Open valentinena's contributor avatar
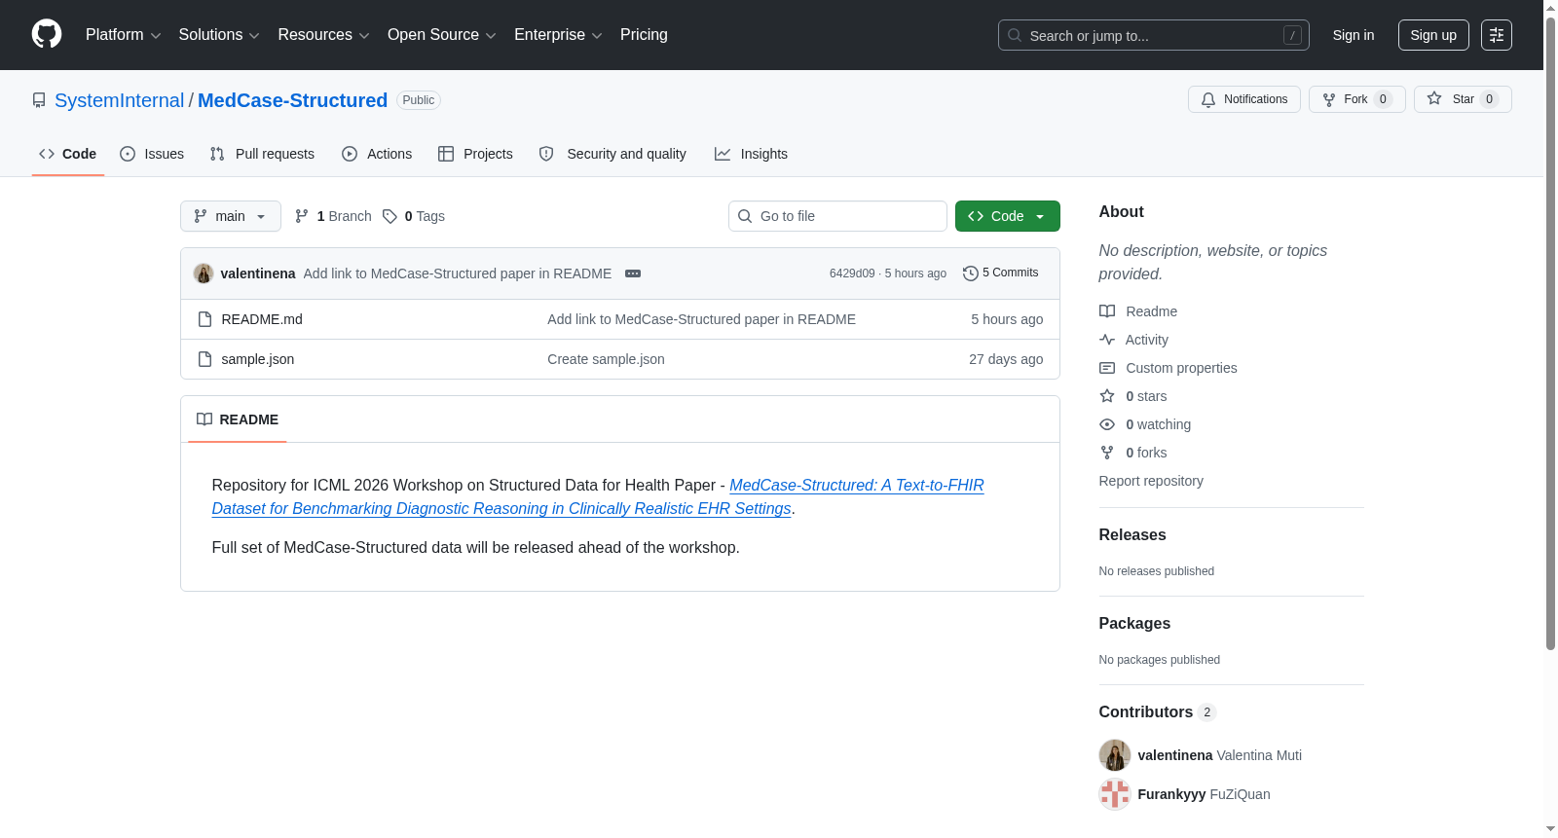The image size is (1558, 838). point(1115,755)
